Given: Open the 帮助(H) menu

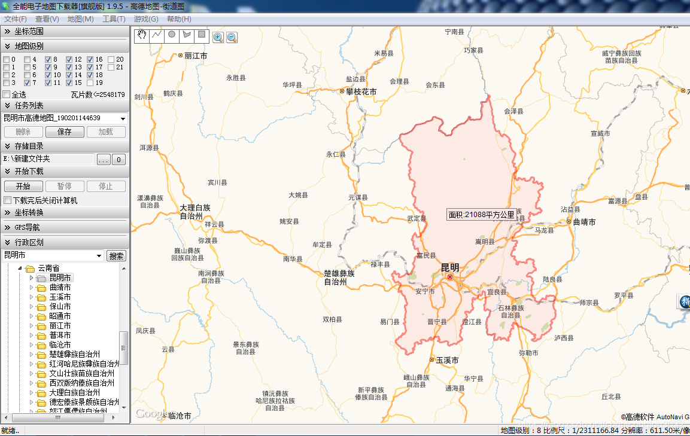Looking at the screenshot, I should 179,19.
